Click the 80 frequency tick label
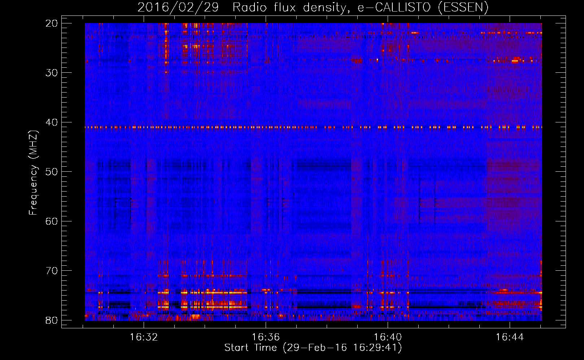This screenshot has height=360, width=584. pos(52,320)
